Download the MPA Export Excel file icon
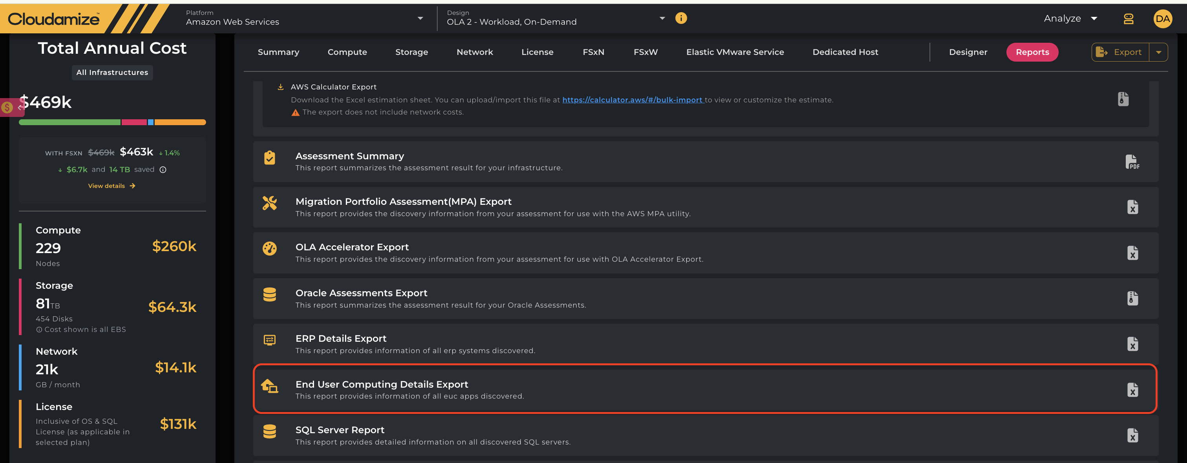1187x463 pixels. click(x=1132, y=207)
